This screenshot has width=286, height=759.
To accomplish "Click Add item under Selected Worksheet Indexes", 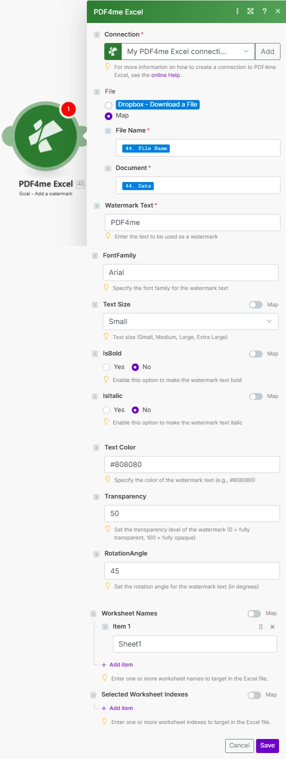I will 117,708.
